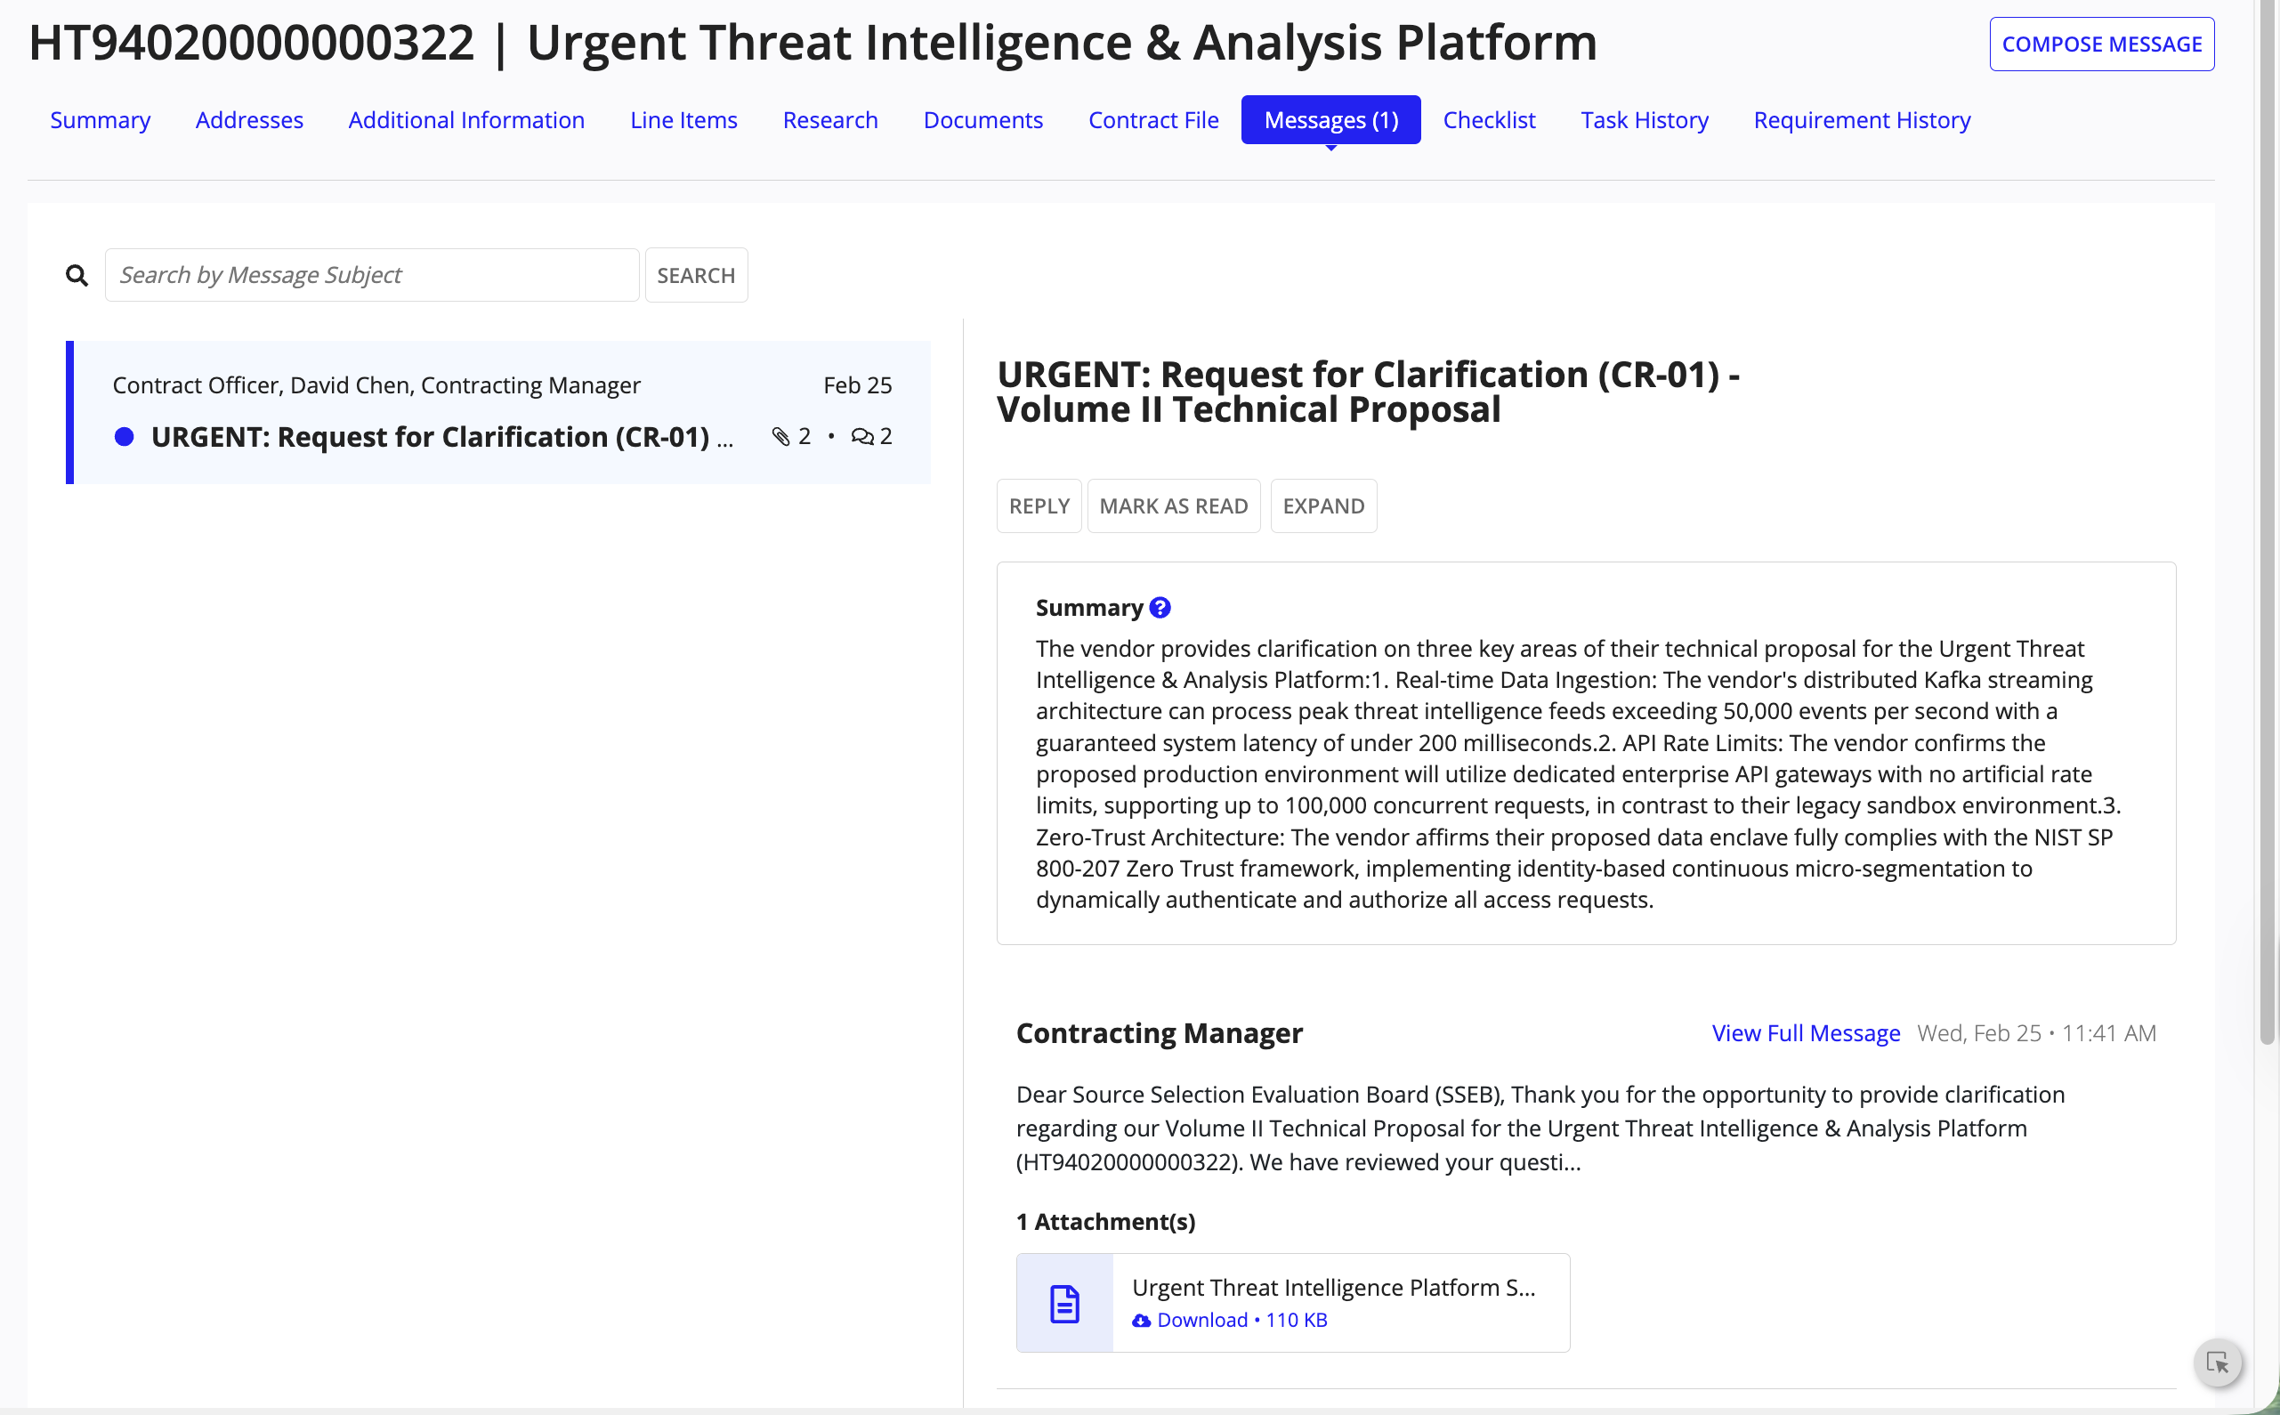Open the Research tab
The width and height of the screenshot is (2280, 1415).
click(x=829, y=120)
